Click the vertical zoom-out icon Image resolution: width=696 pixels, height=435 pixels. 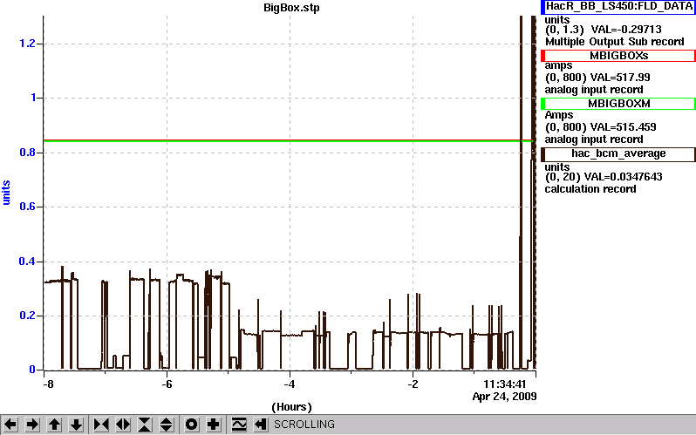click(167, 425)
